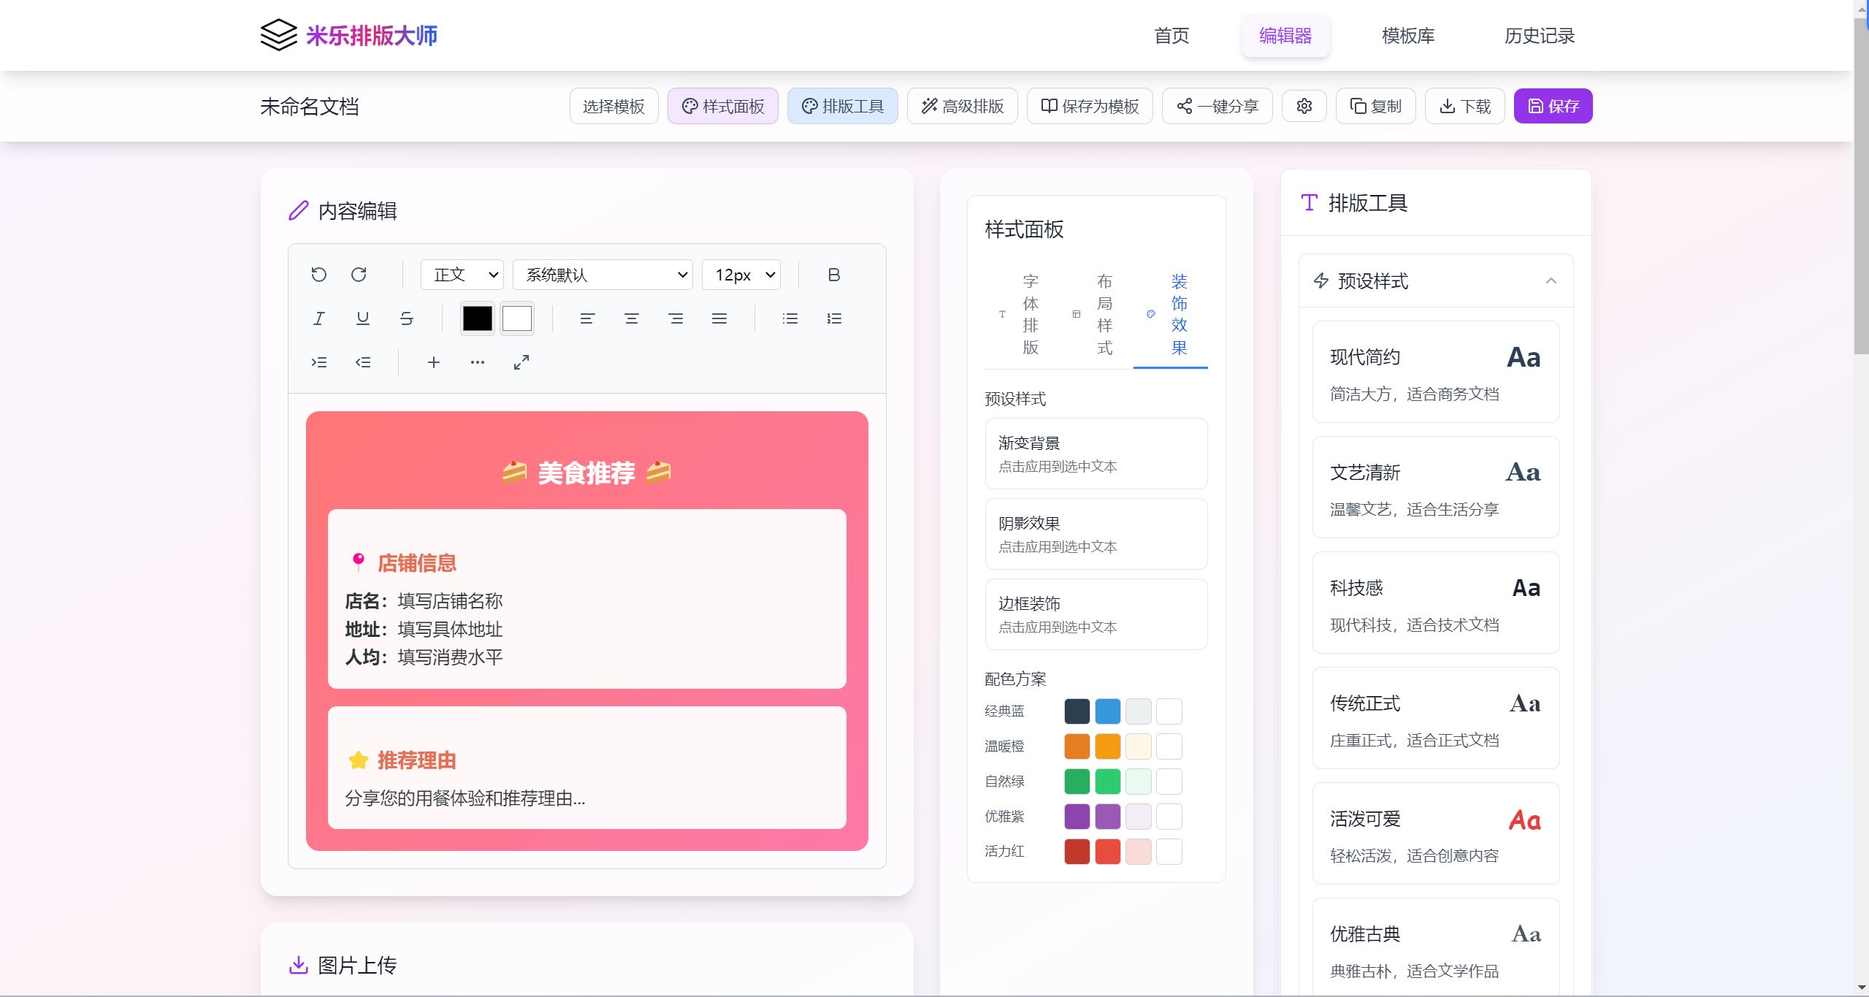The width and height of the screenshot is (1869, 997).
Task: Click the redo icon in editor toolbar
Action: (359, 275)
